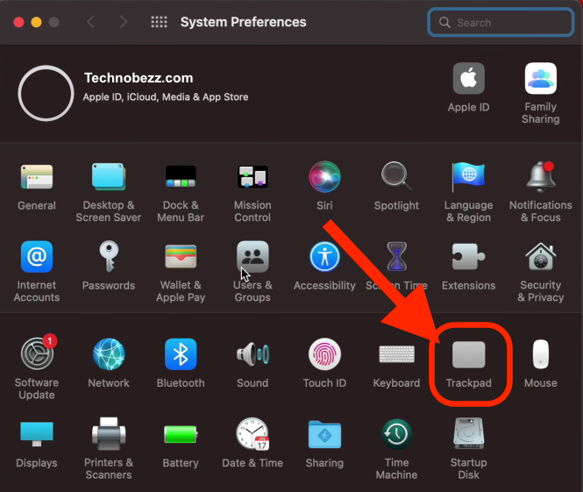Viewport: 583px width, 492px height.
Task: Open Network preferences
Action: pos(109,354)
